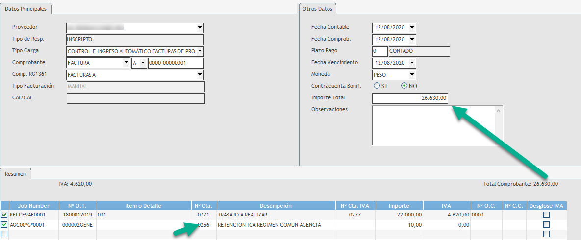
Task: Select NO for Contracuenta Bonif.
Action: pyautogui.click(x=404, y=86)
